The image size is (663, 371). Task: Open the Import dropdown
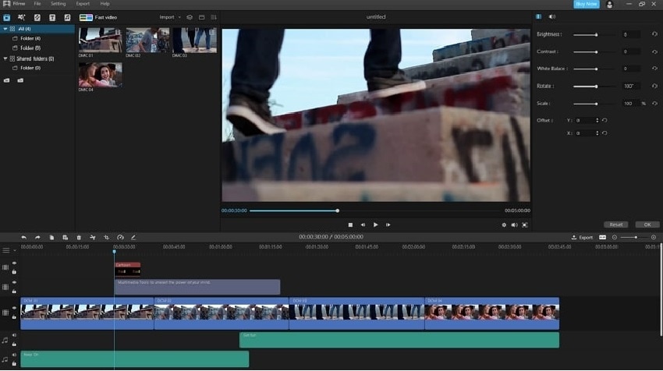tap(170, 17)
